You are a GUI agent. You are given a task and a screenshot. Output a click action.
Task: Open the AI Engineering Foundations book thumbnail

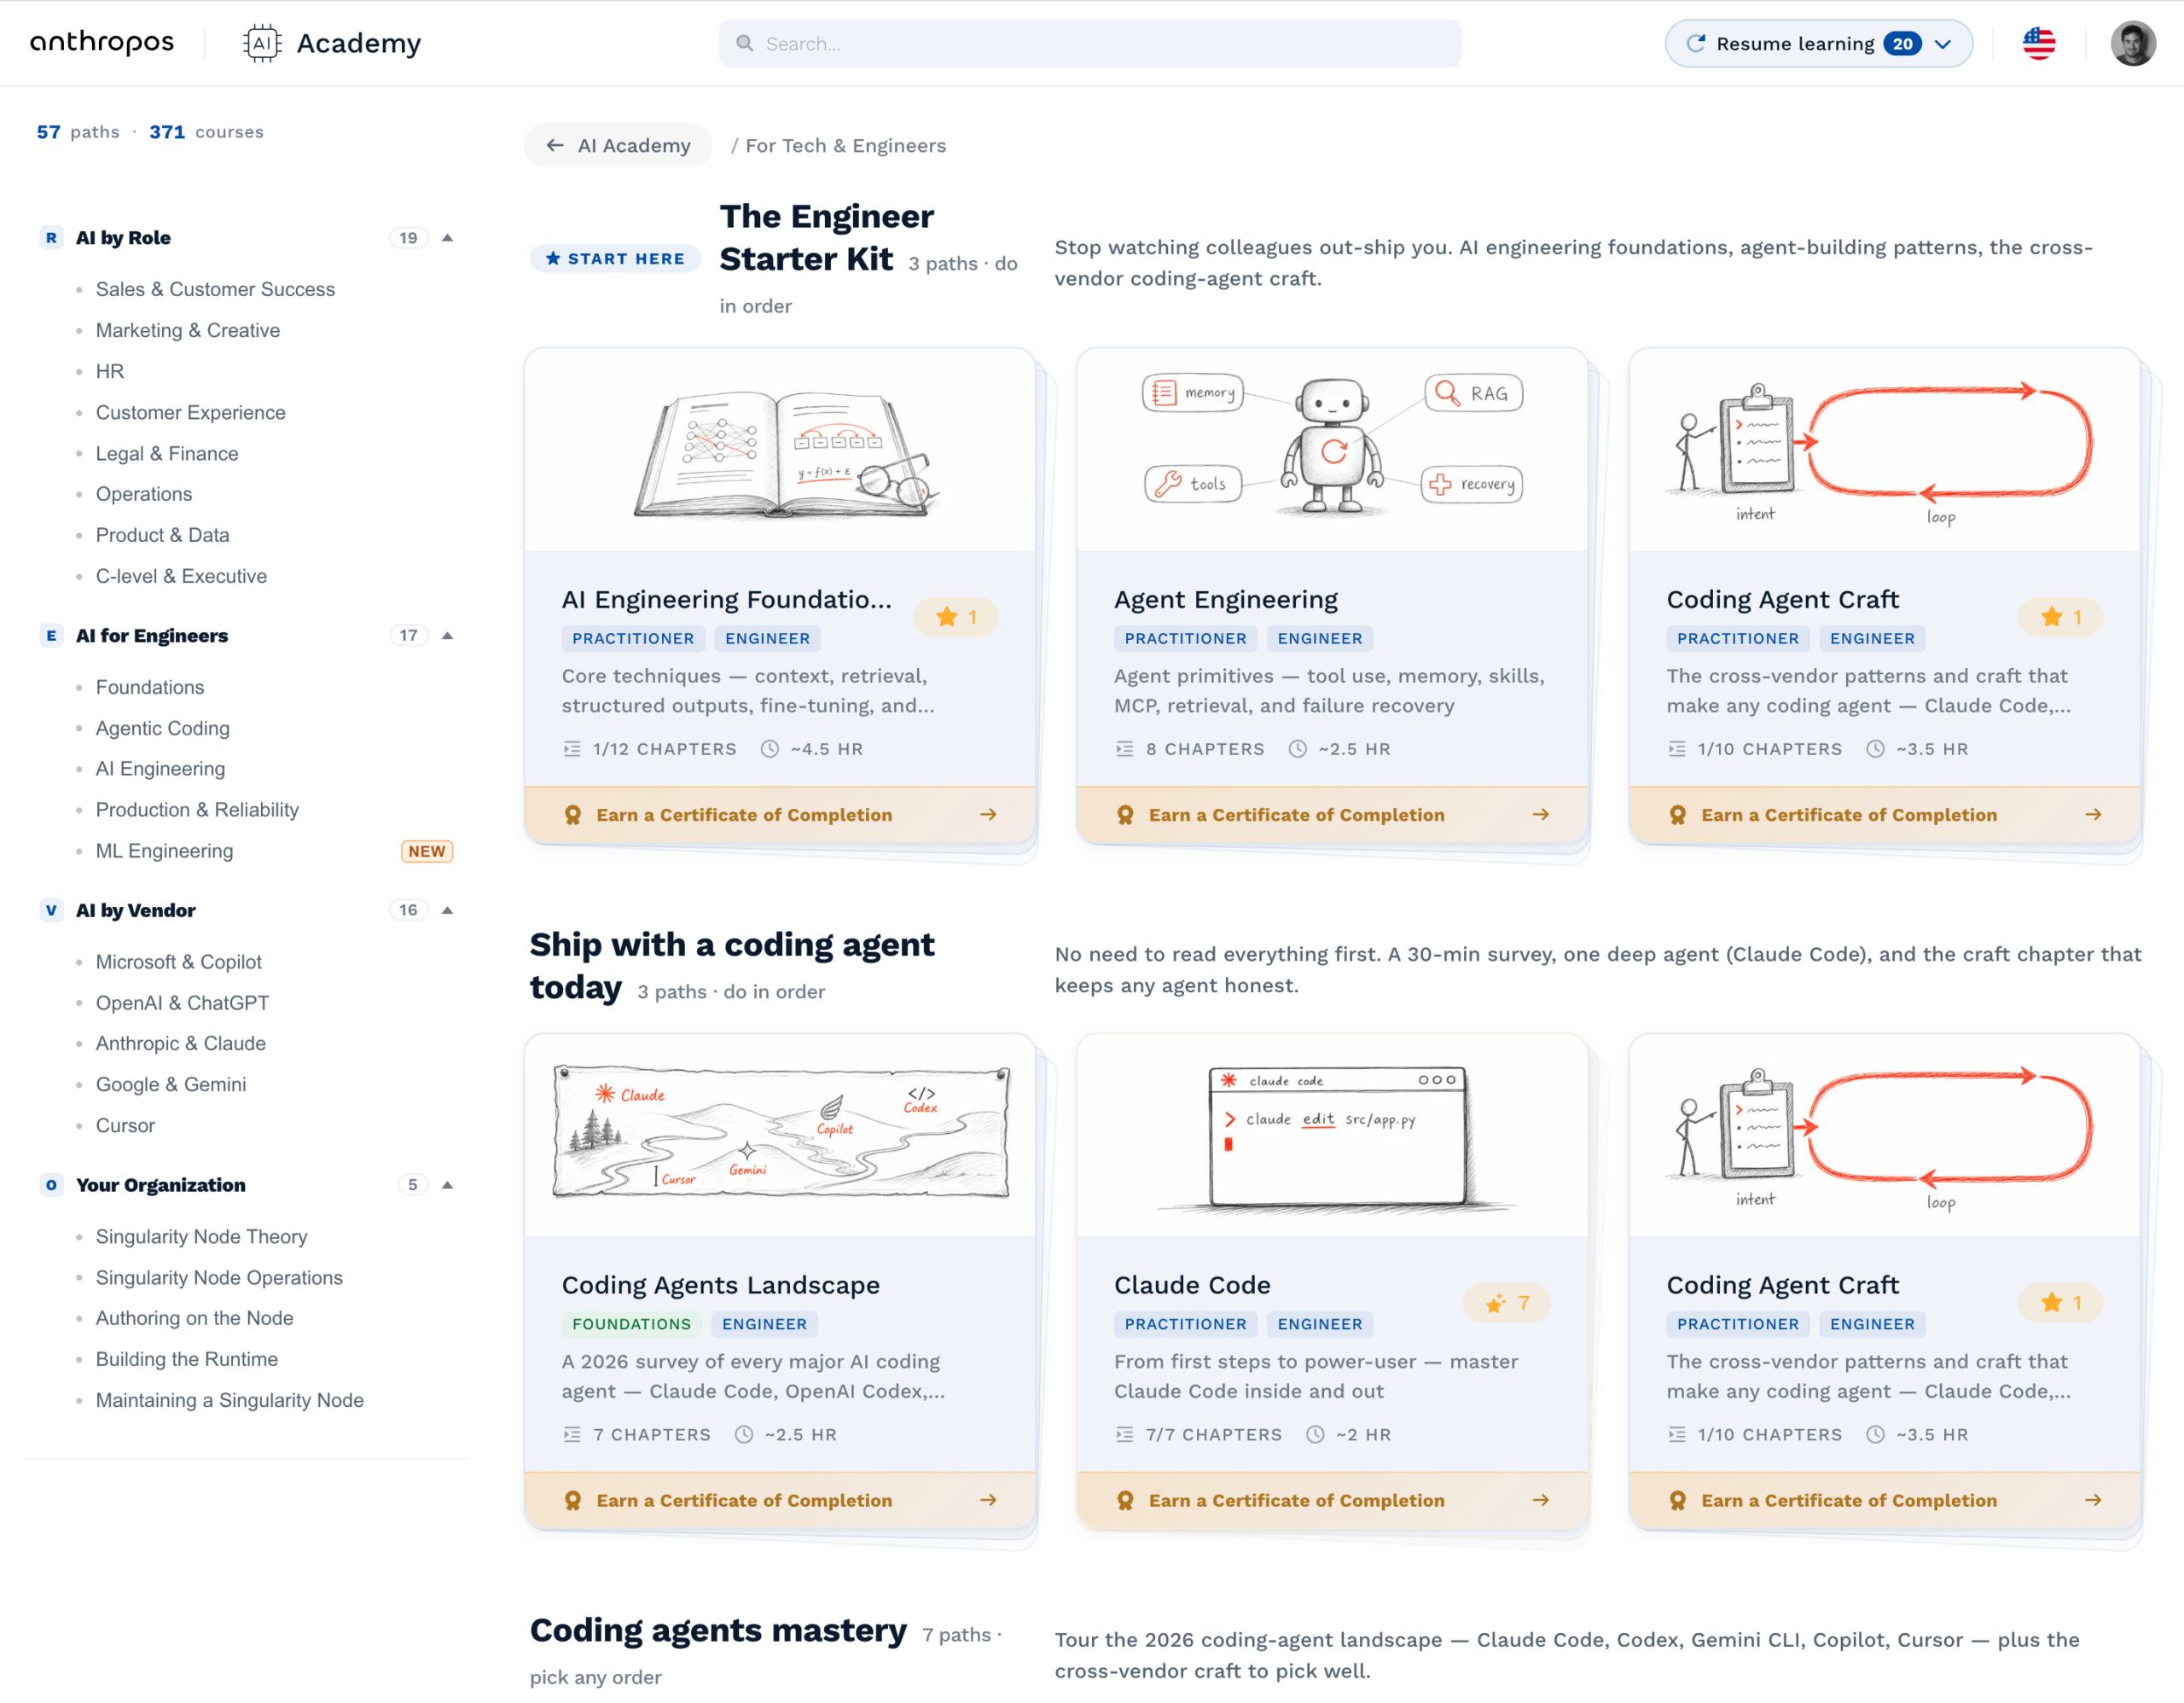point(780,449)
